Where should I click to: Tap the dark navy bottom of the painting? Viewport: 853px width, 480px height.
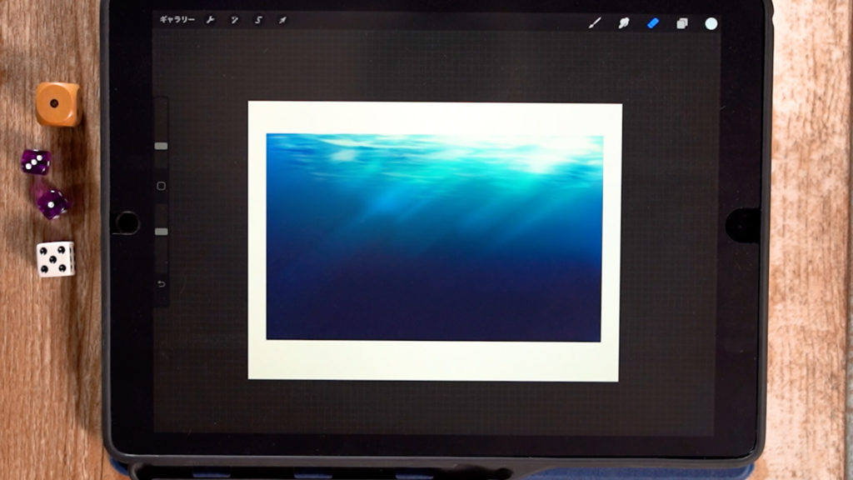(x=433, y=317)
